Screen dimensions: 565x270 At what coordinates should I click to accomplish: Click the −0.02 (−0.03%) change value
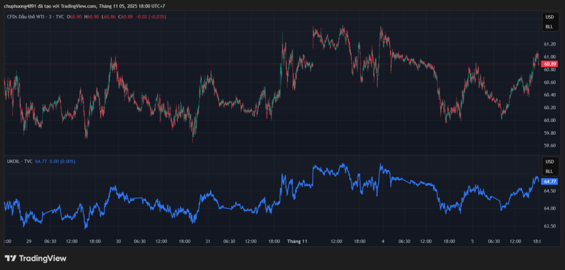pos(151,17)
